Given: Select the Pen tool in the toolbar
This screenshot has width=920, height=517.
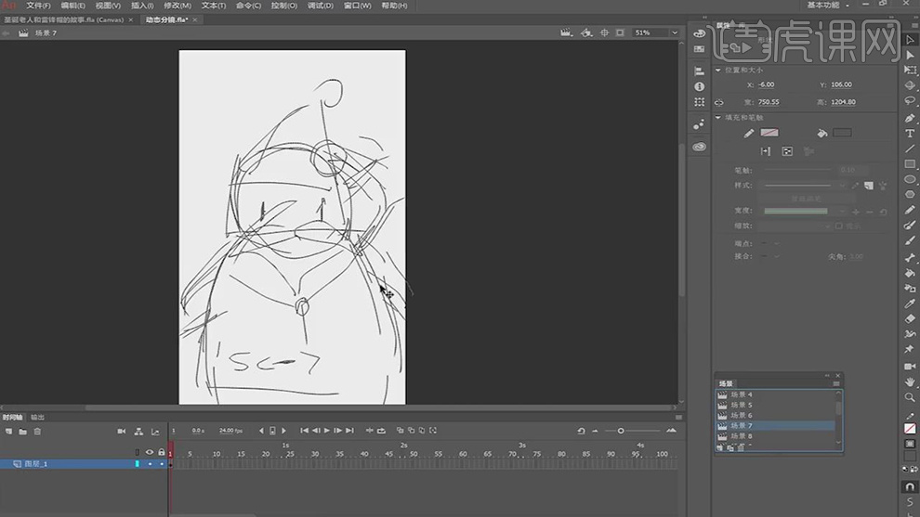Looking at the screenshot, I should point(910,118).
